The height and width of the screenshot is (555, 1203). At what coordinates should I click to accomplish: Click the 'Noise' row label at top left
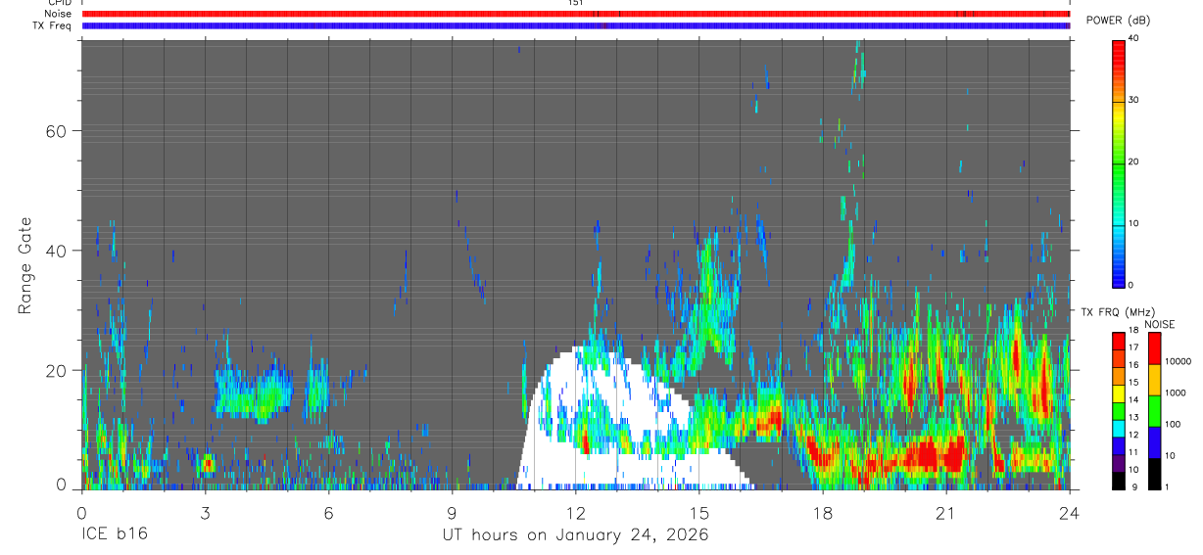pyautogui.click(x=58, y=14)
